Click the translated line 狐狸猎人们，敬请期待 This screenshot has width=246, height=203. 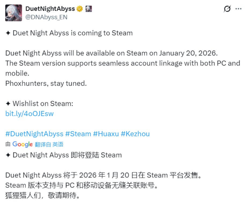43,195
